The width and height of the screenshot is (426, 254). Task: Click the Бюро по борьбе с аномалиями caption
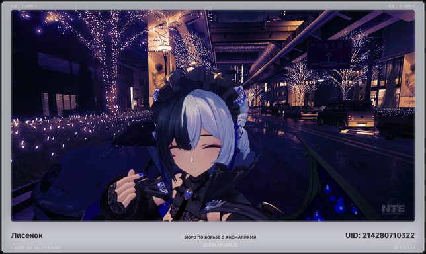[220, 237]
